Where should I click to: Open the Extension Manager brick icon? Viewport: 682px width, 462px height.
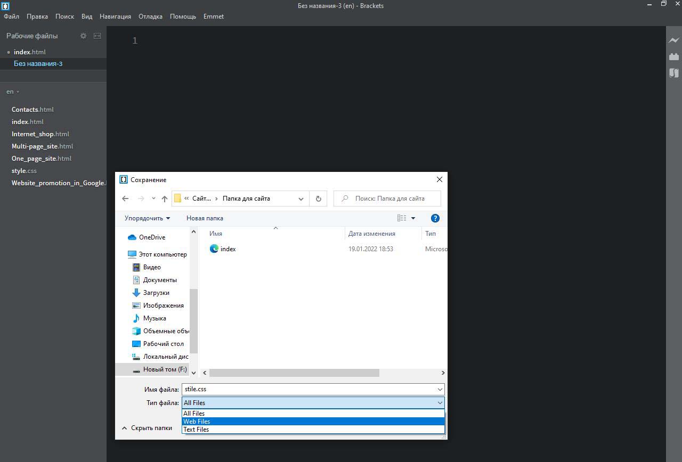pos(674,56)
